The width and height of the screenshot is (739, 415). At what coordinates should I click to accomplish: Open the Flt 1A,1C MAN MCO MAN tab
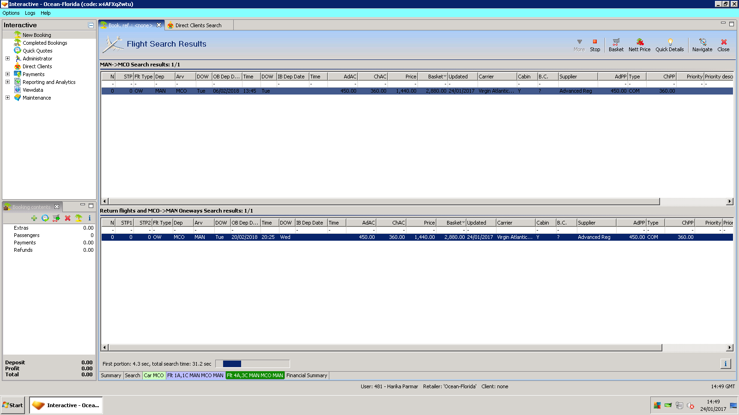click(195, 375)
